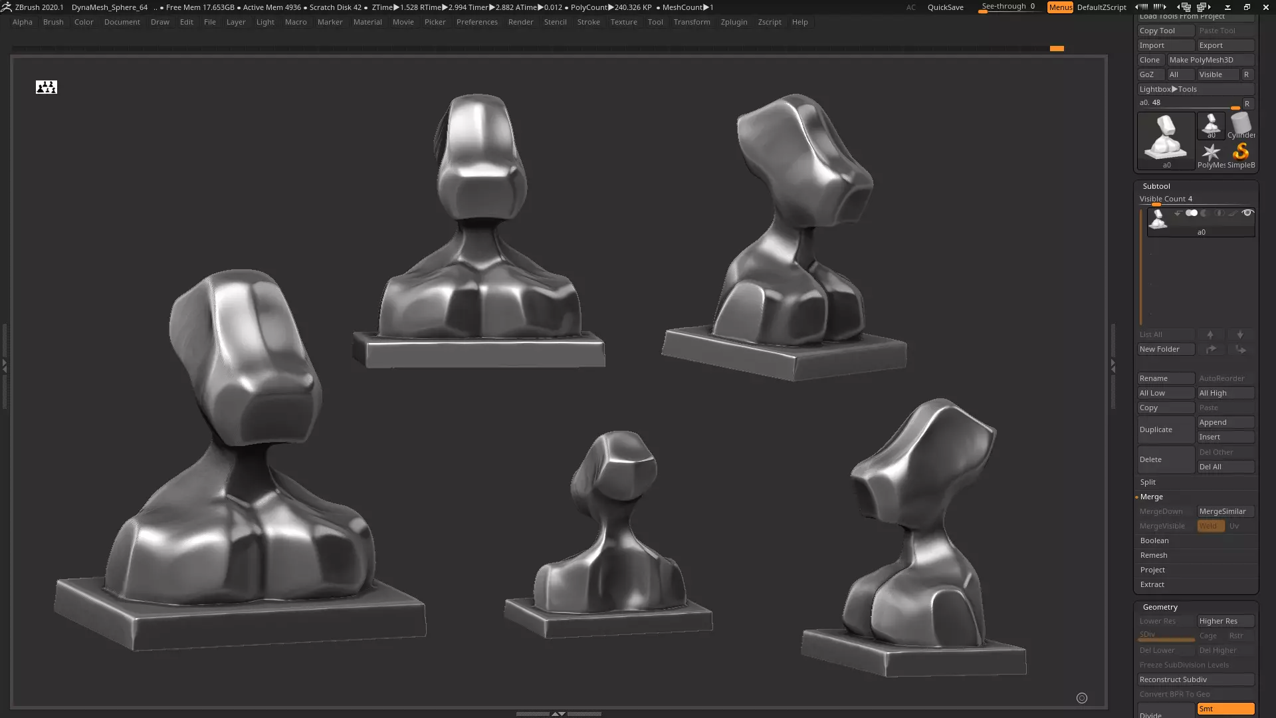Click the left tray divider shift icon
Image resolution: width=1276 pixels, height=718 pixels.
(1141, 7)
